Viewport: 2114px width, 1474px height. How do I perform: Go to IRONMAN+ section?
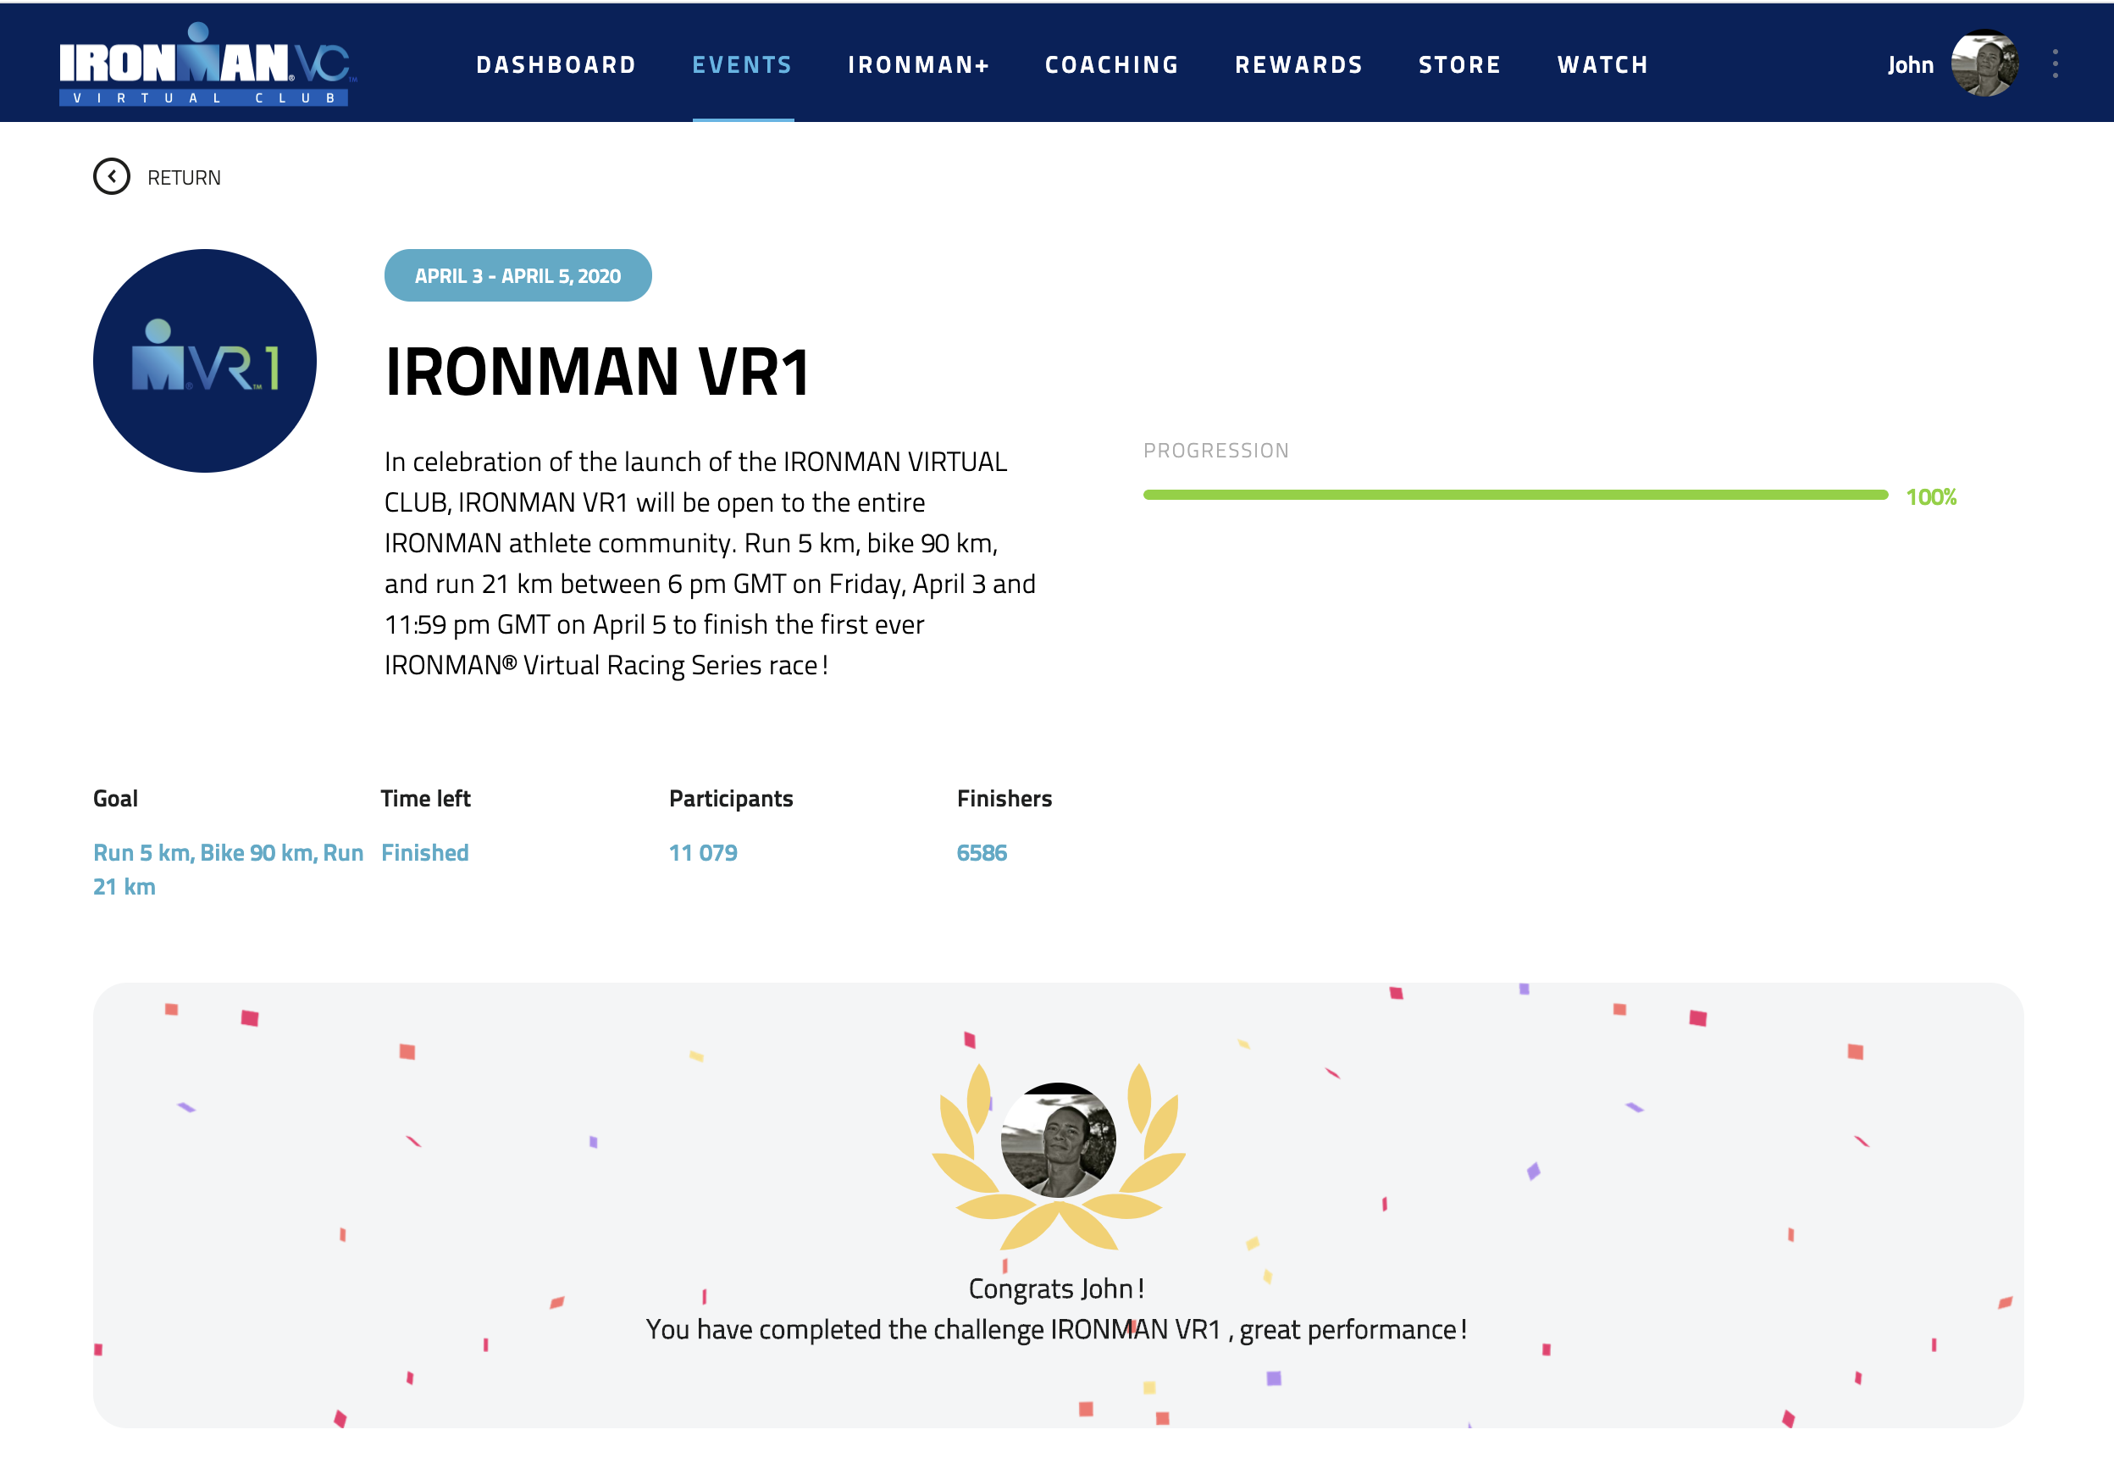918,64
